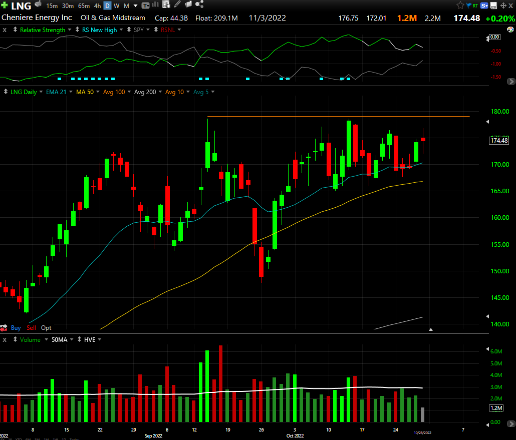This screenshot has height=440, width=516.
Task: Click reorder arrows beside SPY
Action: click(129, 30)
